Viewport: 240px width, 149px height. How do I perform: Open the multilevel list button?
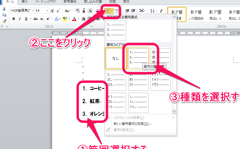click(x=117, y=11)
